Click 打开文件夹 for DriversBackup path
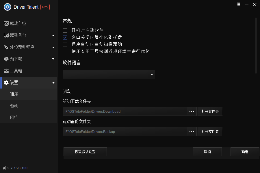Image resolution: width=260 pixels, height=173 pixels. [210, 131]
